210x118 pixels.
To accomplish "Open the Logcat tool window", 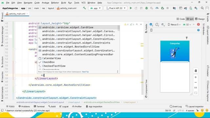I will (64, 107).
